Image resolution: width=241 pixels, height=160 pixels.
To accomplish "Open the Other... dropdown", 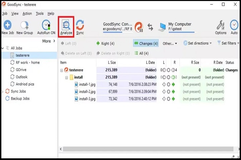I will (170, 43).
